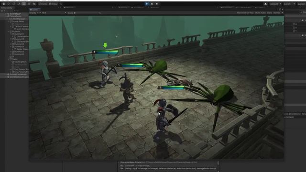Viewport: 306px width, 172px height.
Task: Click the CharacterBase.Attack console stack line
Action: pyautogui.click(x=158, y=162)
